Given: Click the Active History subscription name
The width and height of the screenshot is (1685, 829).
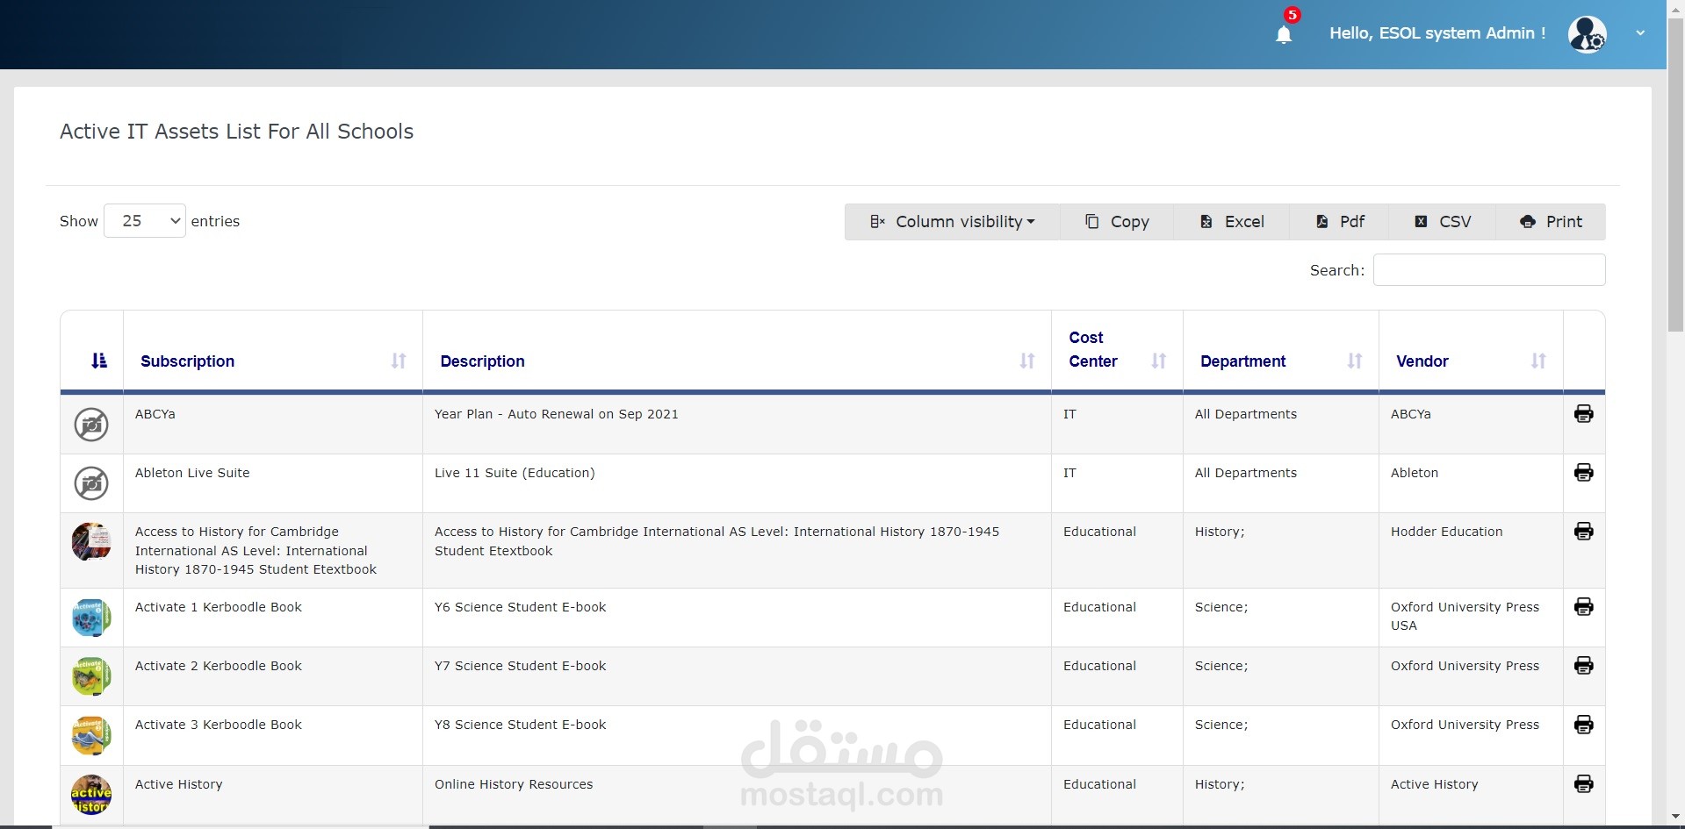Looking at the screenshot, I should 179,784.
